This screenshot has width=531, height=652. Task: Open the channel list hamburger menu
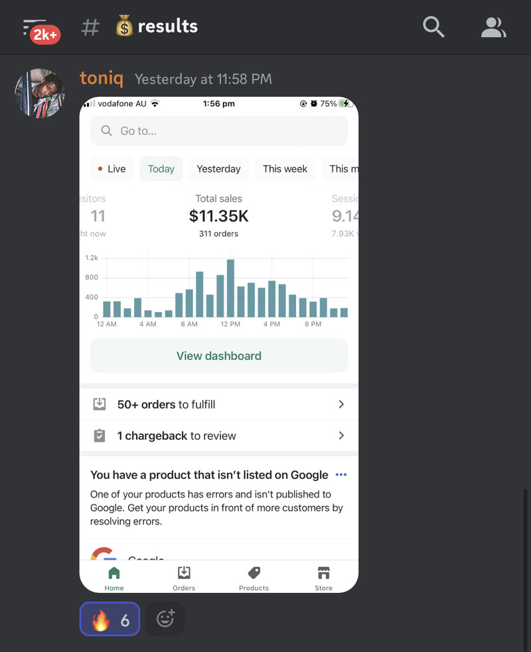point(34,27)
